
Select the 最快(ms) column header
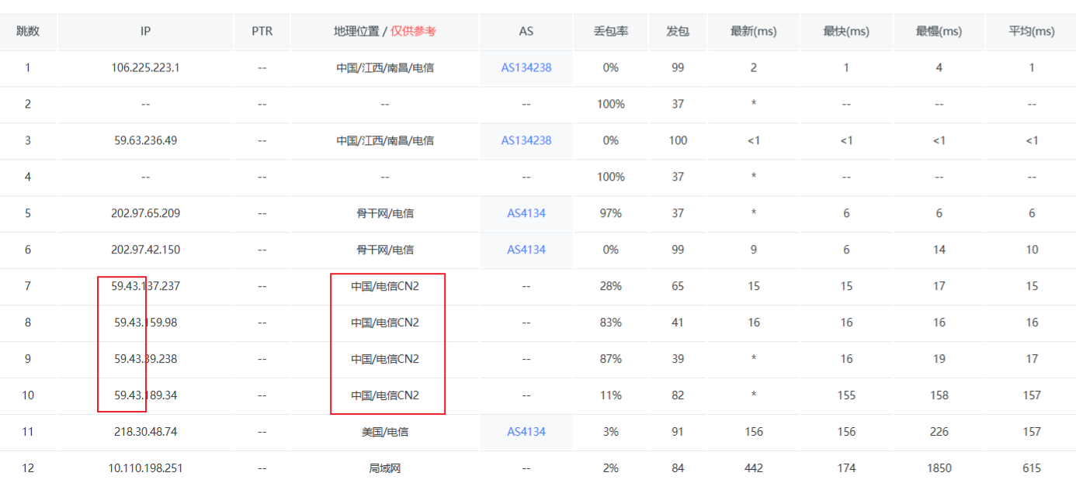coord(846,31)
